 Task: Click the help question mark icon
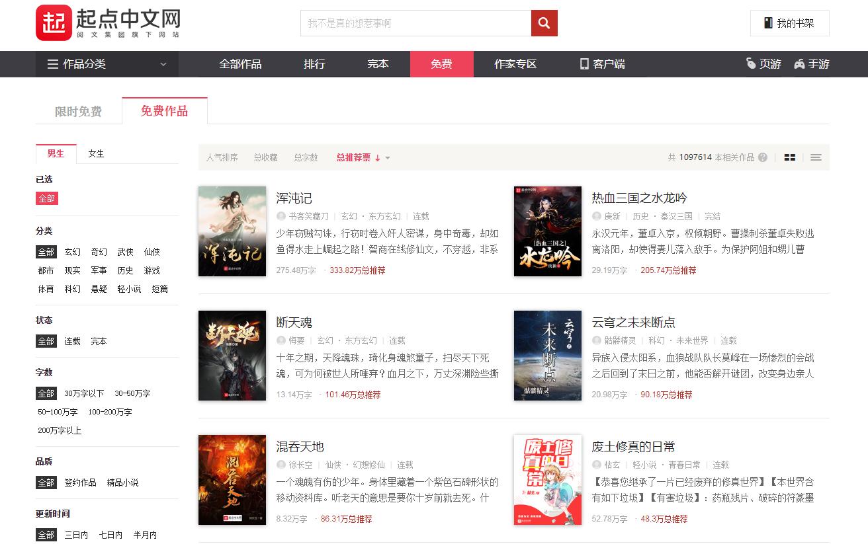(763, 157)
